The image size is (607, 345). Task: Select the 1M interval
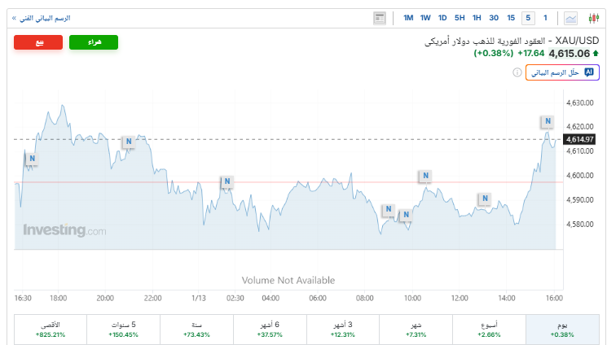[x=408, y=17]
